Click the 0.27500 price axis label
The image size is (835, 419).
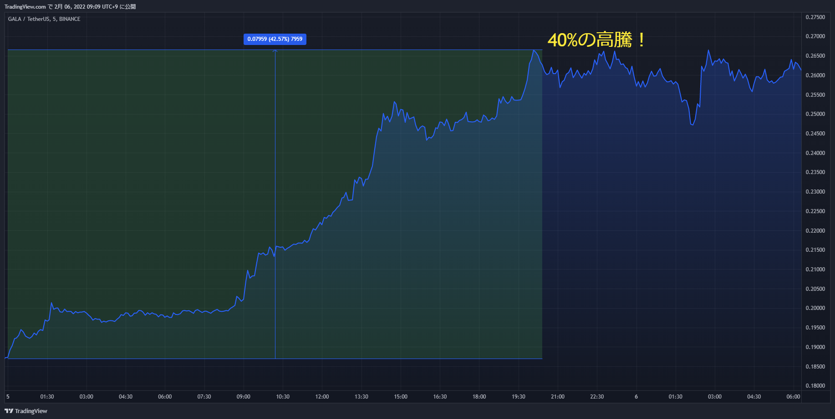(x=815, y=17)
